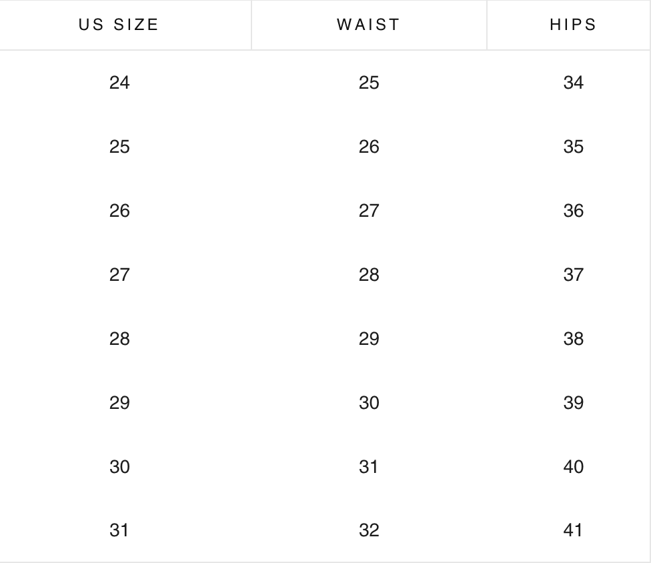
Task: Click hips measurement 37
Action: [573, 275]
